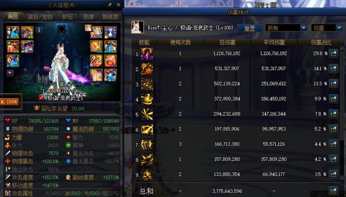The width and height of the screenshot is (346, 197).
Task: Click skill icon in damage row 4
Action: pos(147,99)
